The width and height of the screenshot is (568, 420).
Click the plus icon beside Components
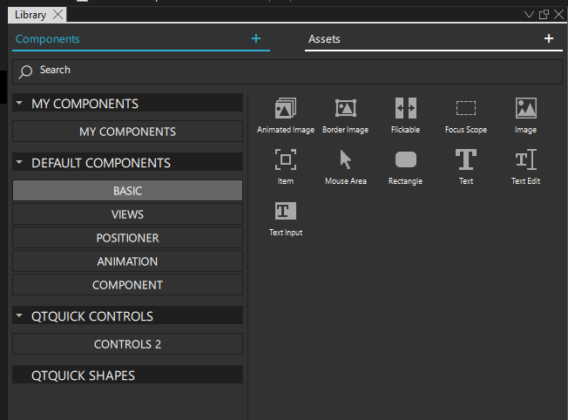pyautogui.click(x=256, y=38)
